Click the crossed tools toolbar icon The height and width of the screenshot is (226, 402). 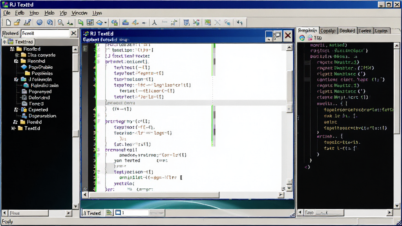click(x=217, y=22)
